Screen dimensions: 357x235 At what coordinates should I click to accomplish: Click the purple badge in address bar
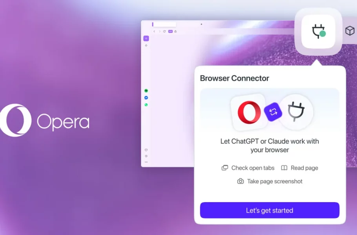click(x=170, y=31)
